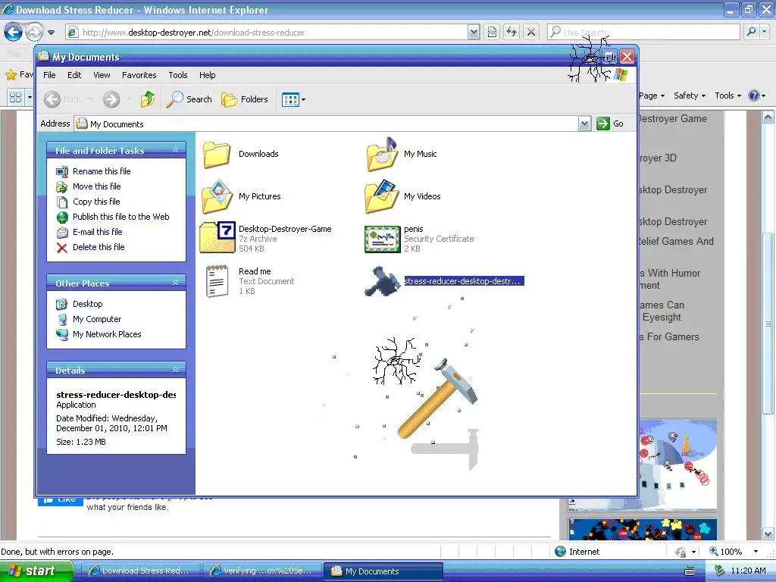Select the Read me text document icon
The image size is (776, 582).
coord(217,281)
